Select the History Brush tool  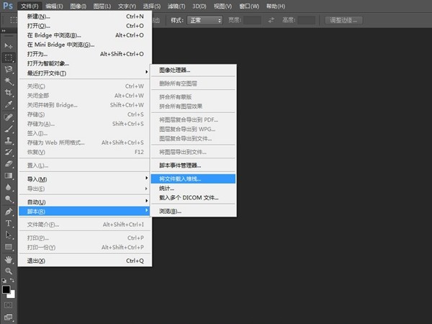click(x=8, y=152)
